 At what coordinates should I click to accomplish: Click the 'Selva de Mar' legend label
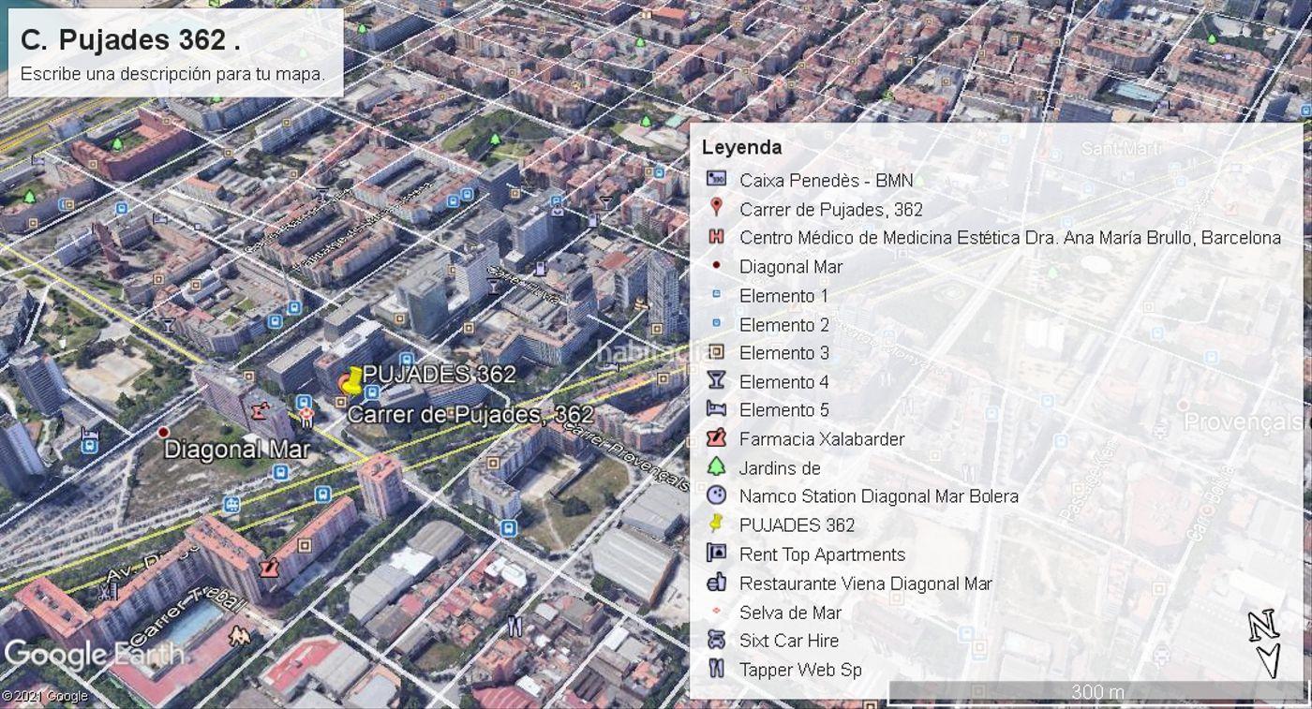pyautogui.click(x=790, y=613)
